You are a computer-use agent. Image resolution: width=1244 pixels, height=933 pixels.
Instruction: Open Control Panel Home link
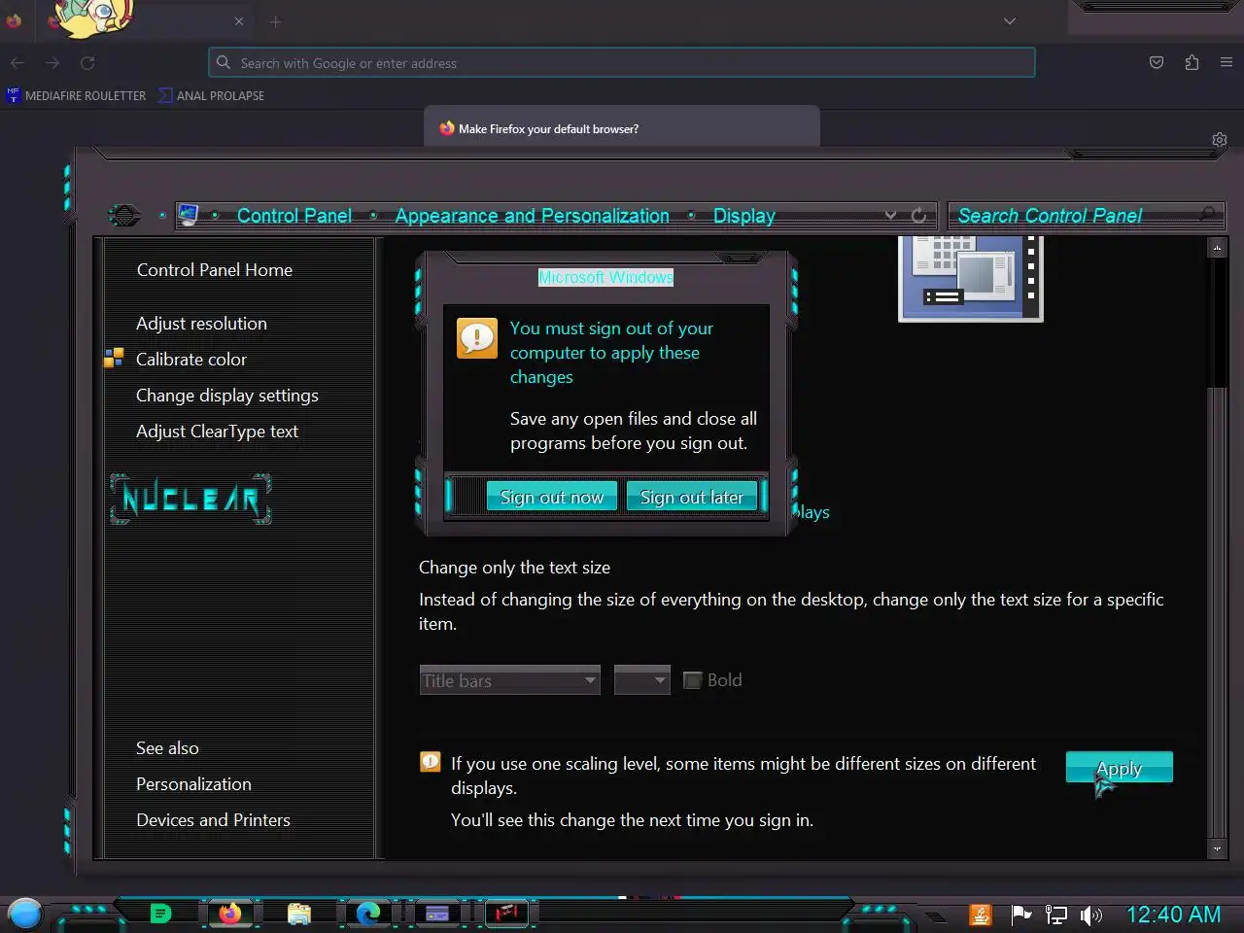pos(215,270)
